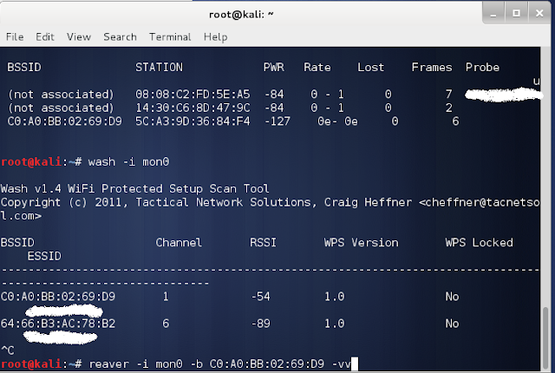Open the View menu
Image resolution: width=555 pixels, height=373 pixels.
pos(79,36)
